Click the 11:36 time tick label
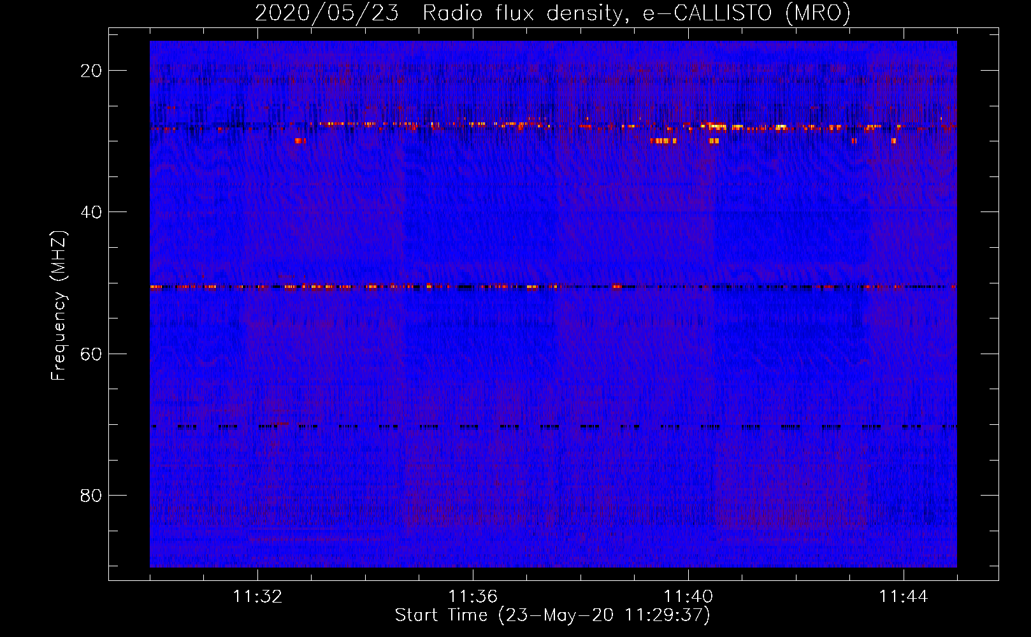Screen dimensions: 1031x637 (473, 597)
